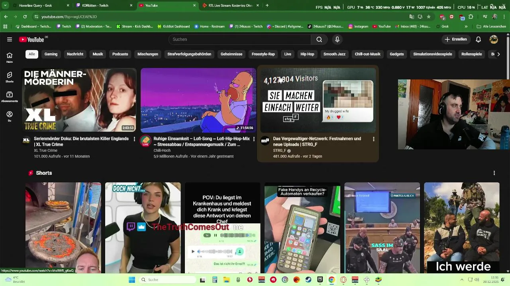Screen dimensions: 510x286
Task: Open the XL True Crime channel avatar
Action: (26, 141)
